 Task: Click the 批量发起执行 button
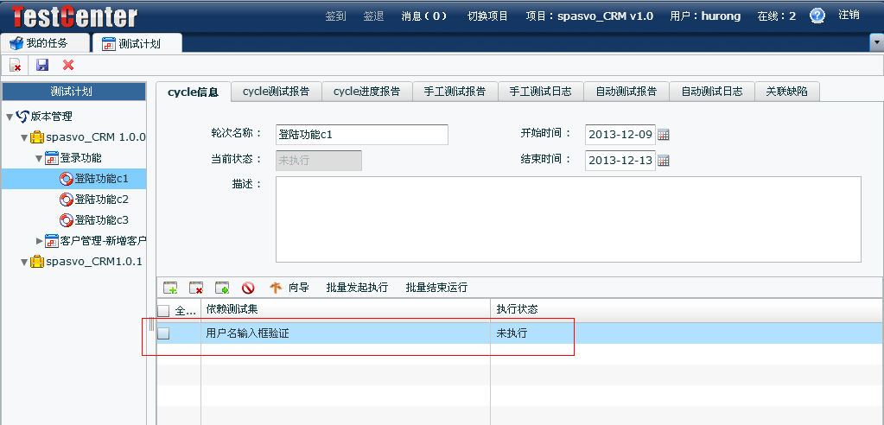click(357, 288)
